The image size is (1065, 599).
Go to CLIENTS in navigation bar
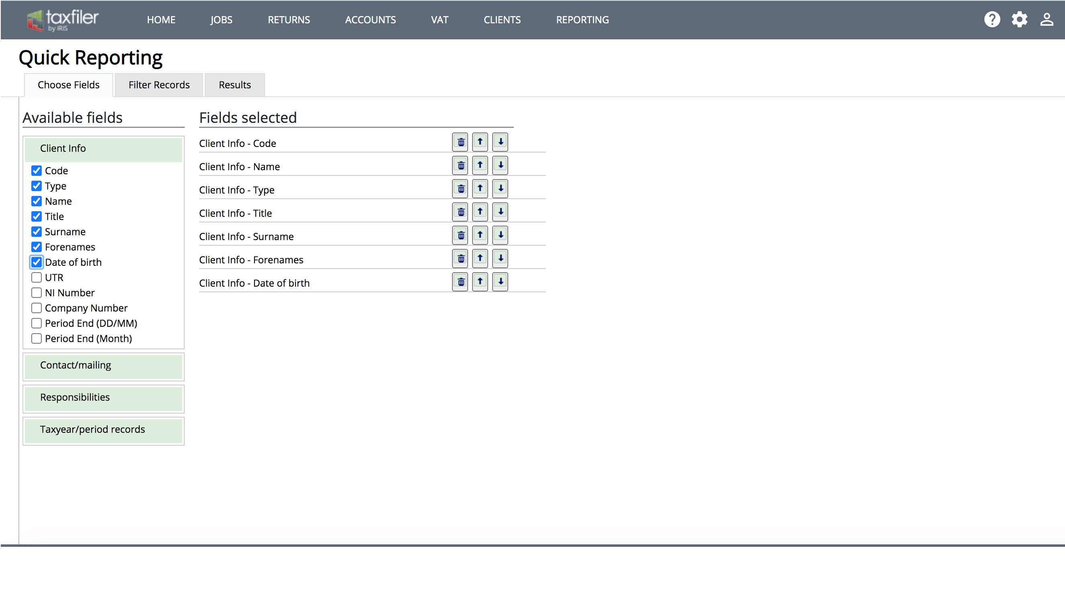coord(502,19)
